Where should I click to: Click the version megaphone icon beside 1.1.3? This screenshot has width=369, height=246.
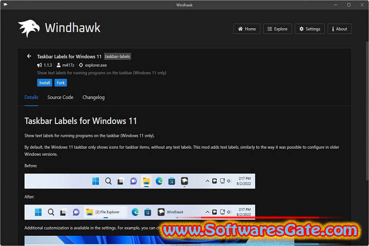(39, 65)
